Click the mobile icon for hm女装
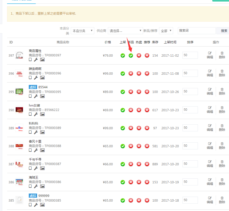The width and height of the screenshot is (229, 211). coord(30,114)
